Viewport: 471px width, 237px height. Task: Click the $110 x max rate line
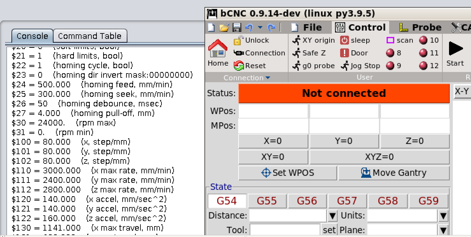coord(93,171)
